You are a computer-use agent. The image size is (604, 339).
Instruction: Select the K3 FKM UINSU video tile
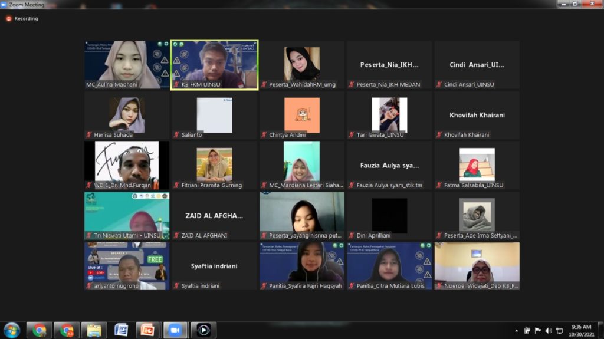click(x=214, y=64)
